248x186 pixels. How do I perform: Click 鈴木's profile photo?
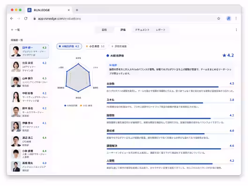[x=16, y=112]
